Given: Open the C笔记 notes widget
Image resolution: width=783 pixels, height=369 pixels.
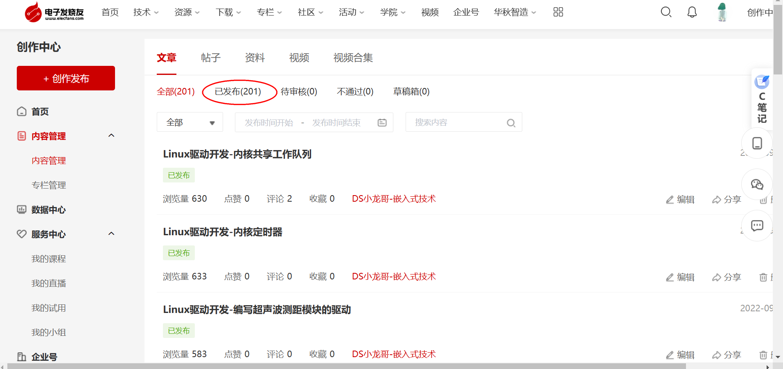Looking at the screenshot, I should tap(762, 99).
